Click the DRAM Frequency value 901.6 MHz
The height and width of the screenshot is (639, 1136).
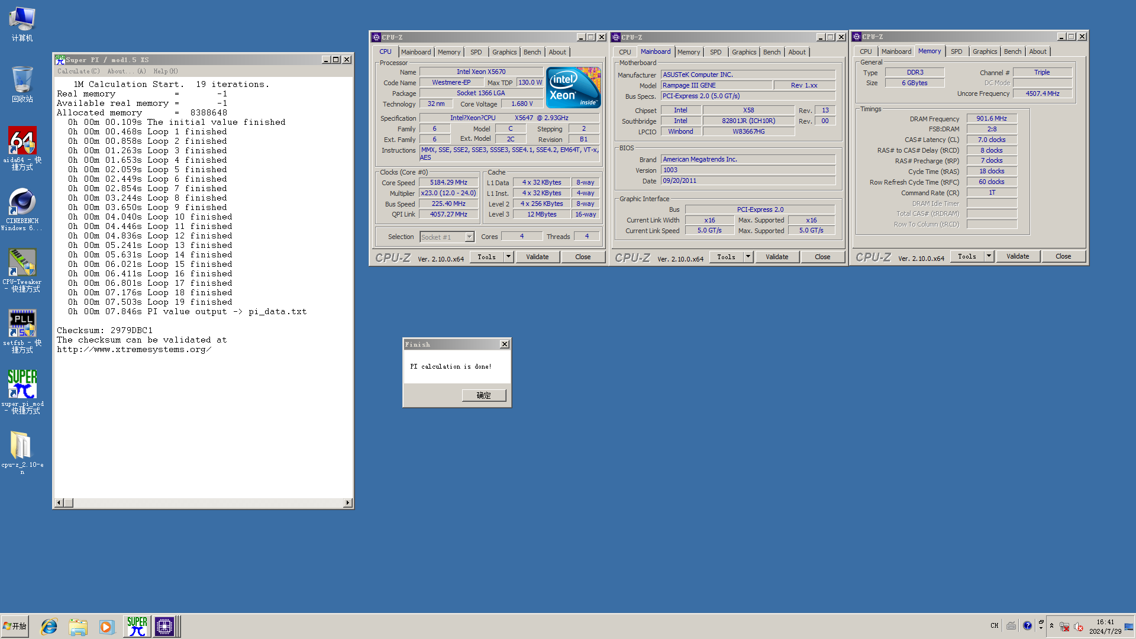click(992, 118)
